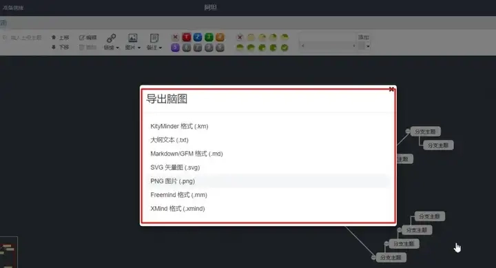Viewport: 496px width, 268px height.
Task: Set progress to seven-eighths circle
Action: (273, 48)
